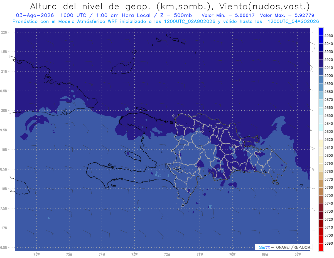Click the 5900 colorbar label
This screenshot has width=334, height=258.
[x=328, y=76]
